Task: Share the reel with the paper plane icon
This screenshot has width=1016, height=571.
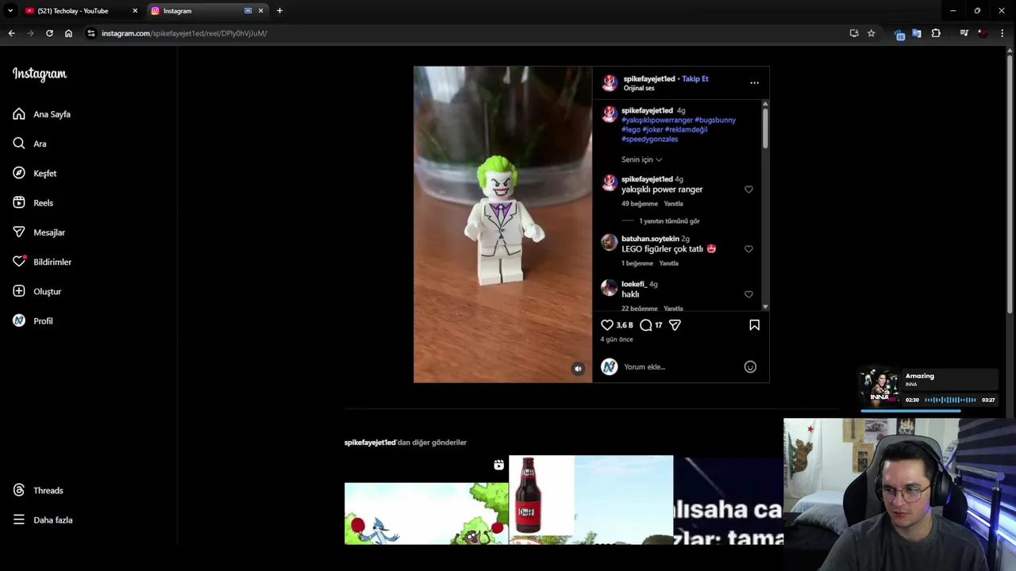Action: (x=675, y=325)
